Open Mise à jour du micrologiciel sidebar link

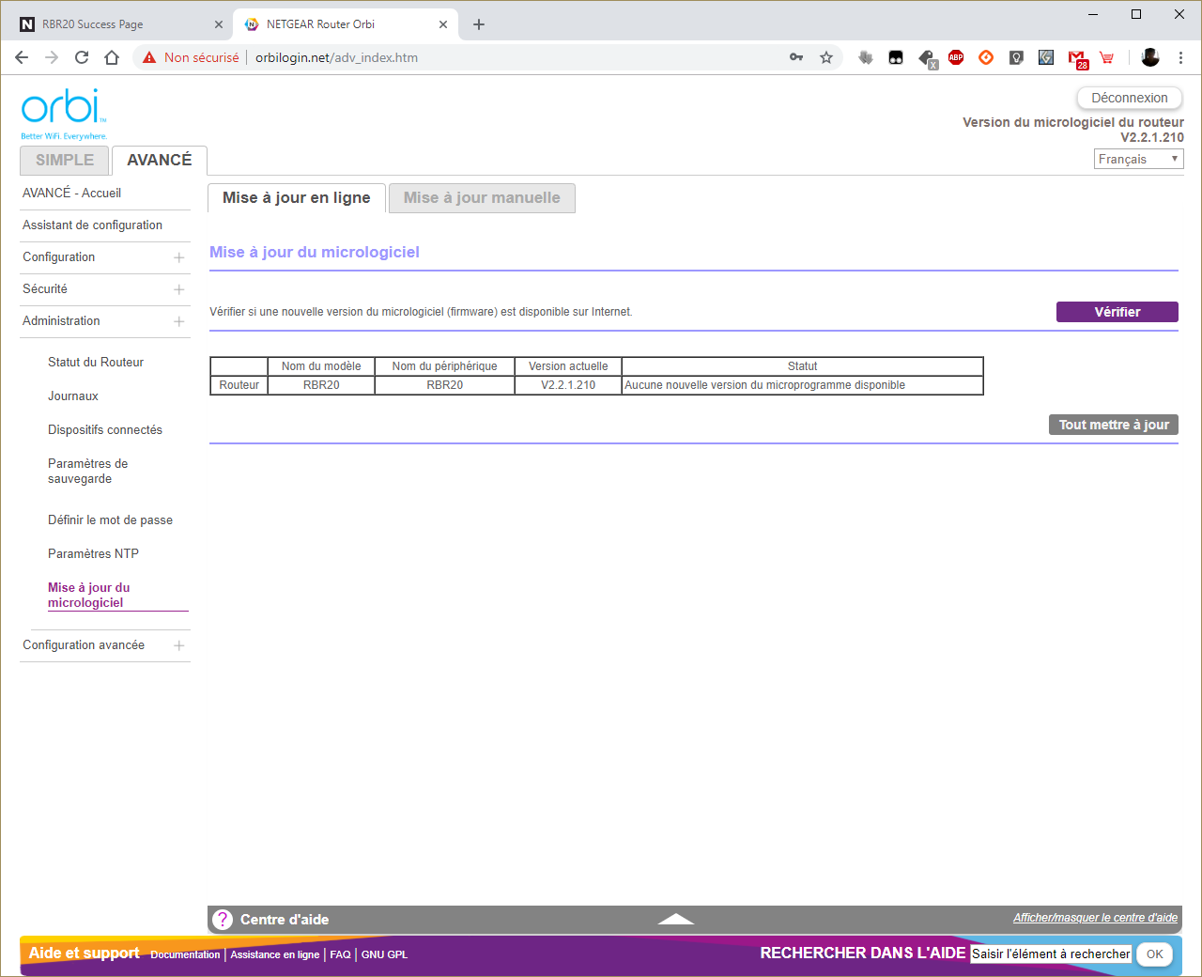pos(89,595)
